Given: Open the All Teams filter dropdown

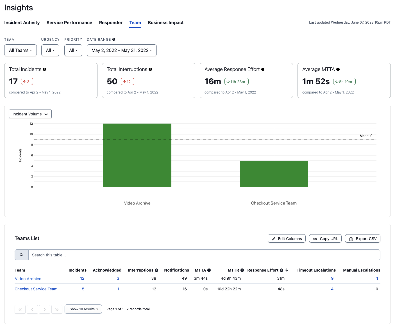Looking at the screenshot, I should pos(21,50).
